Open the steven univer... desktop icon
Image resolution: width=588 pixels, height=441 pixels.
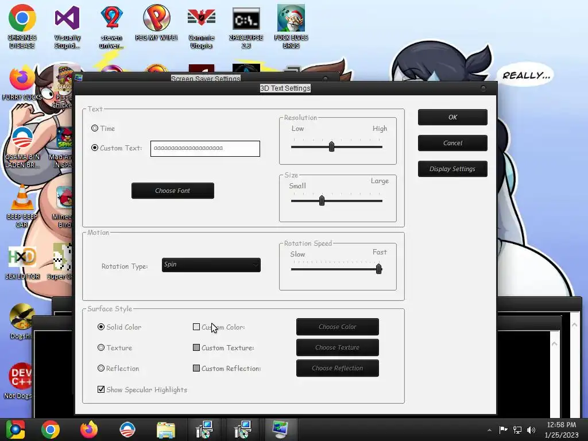111,26
